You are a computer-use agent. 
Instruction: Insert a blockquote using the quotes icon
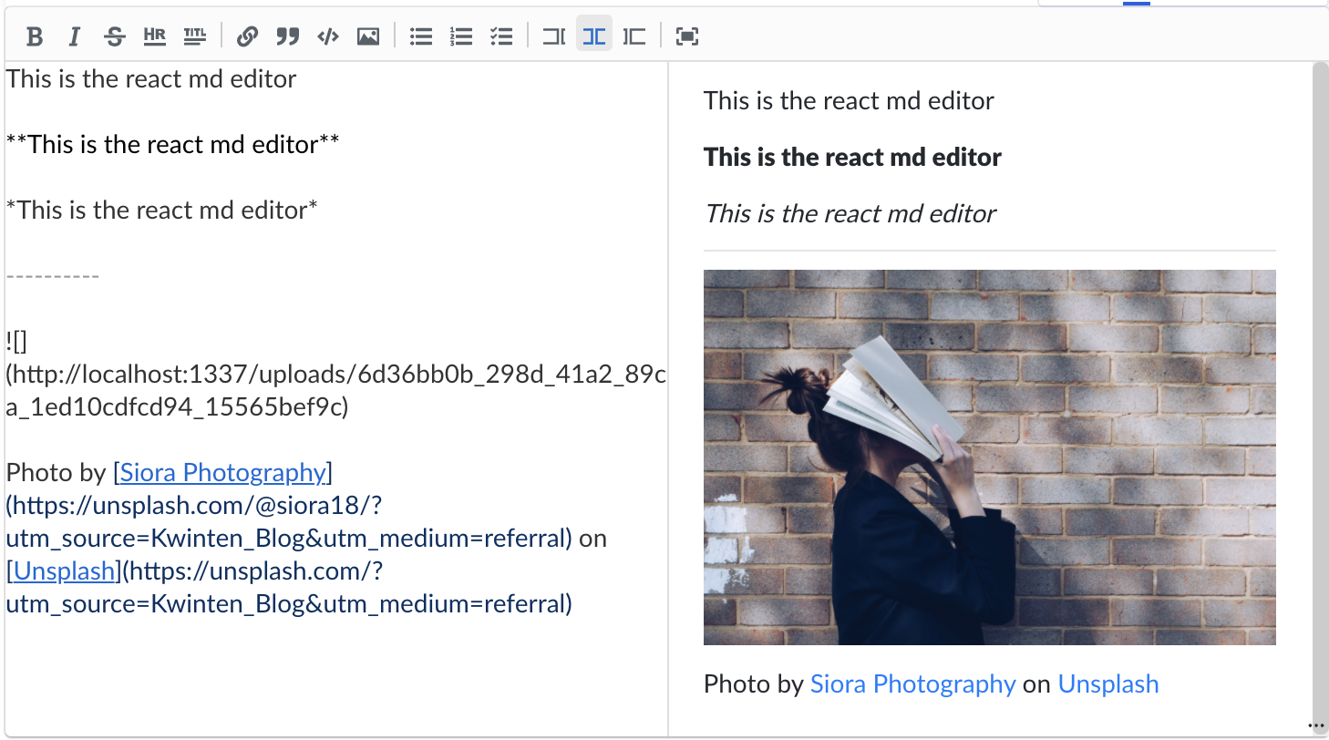pyautogui.click(x=287, y=36)
